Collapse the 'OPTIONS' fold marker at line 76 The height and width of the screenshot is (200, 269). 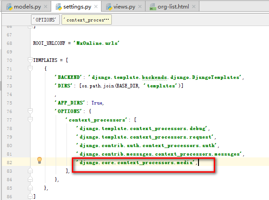coord(30,111)
